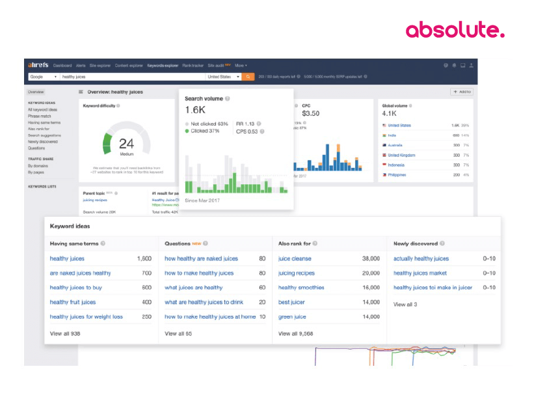Image resolution: width=534 pixels, height=397 pixels.
Task: Open Dashboard in top navigation
Action: pyautogui.click(x=62, y=66)
